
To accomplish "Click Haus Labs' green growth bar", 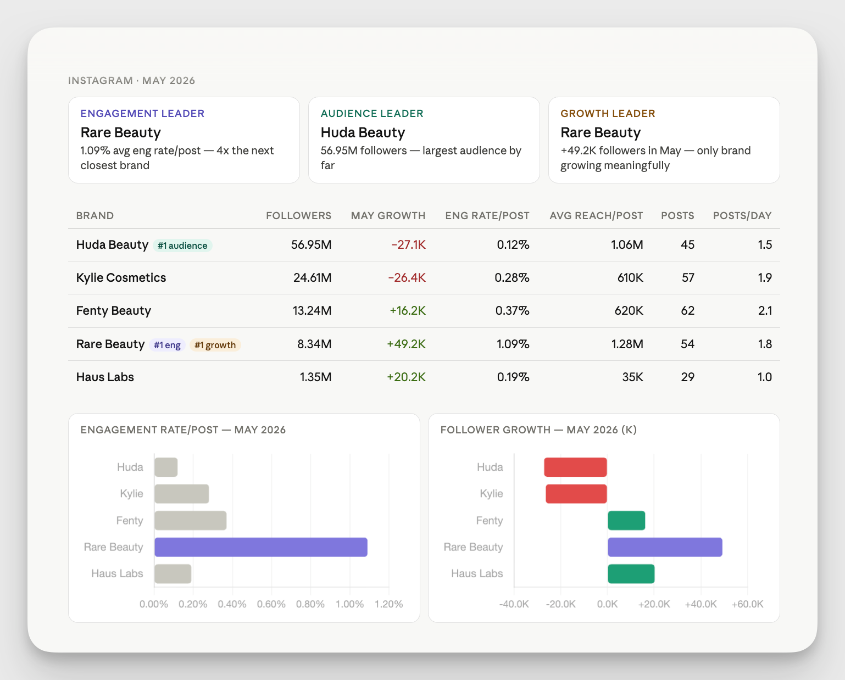I will [x=631, y=574].
